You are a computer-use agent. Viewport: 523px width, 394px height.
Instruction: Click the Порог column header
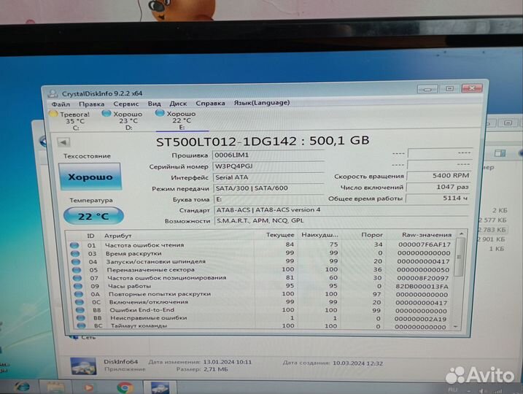point(372,235)
